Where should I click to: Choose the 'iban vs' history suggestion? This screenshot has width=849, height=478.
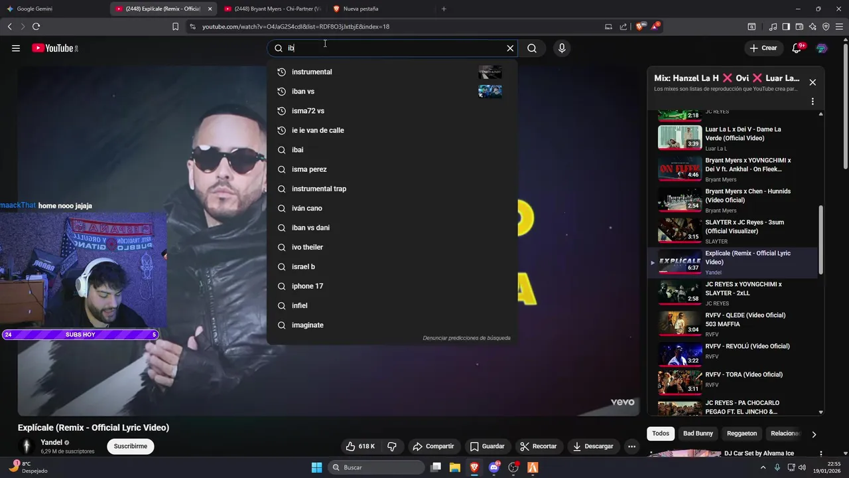pos(391,91)
